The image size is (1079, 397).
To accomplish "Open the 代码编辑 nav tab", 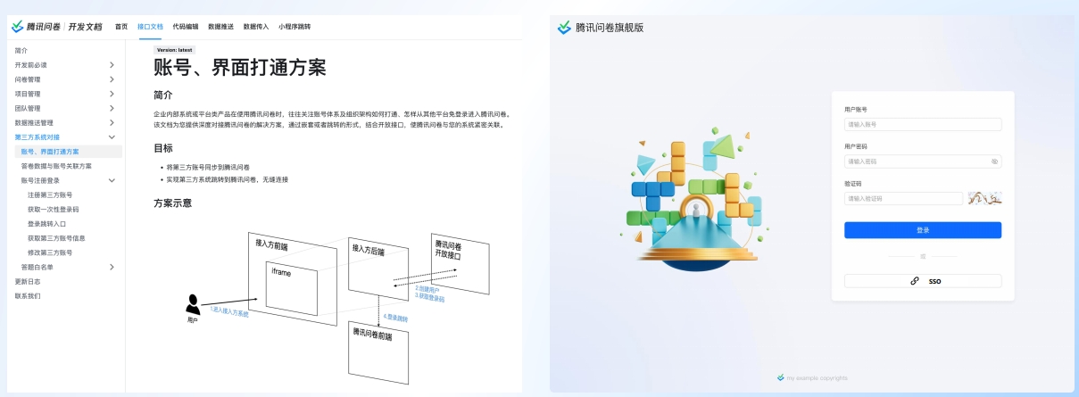I will coord(186,27).
